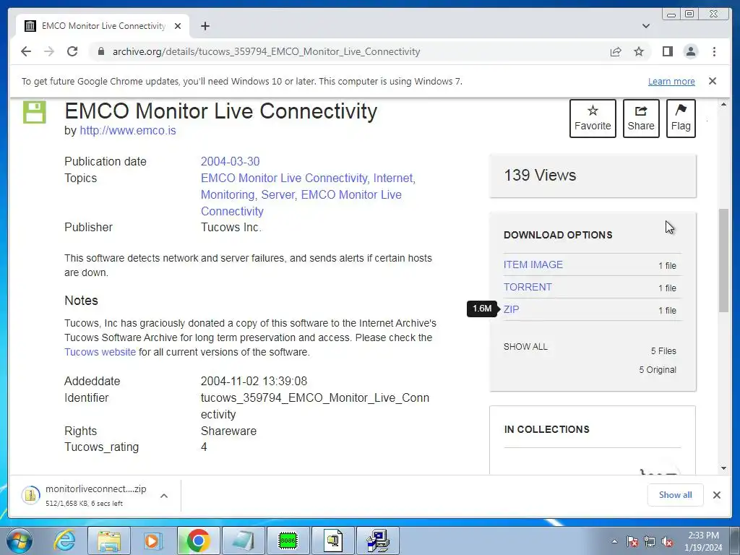Image resolution: width=740 pixels, height=555 pixels.
Task: Open the 2004-03-30 publication date link
Action: click(x=231, y=161)
